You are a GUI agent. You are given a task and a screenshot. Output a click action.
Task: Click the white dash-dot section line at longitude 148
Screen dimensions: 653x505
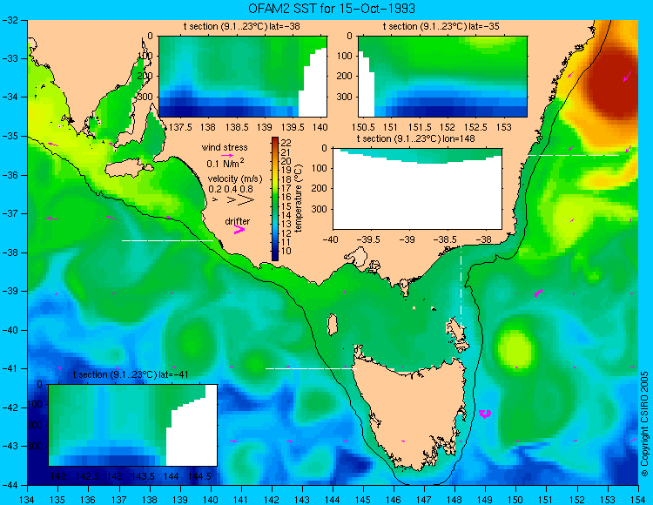[461, 287]
